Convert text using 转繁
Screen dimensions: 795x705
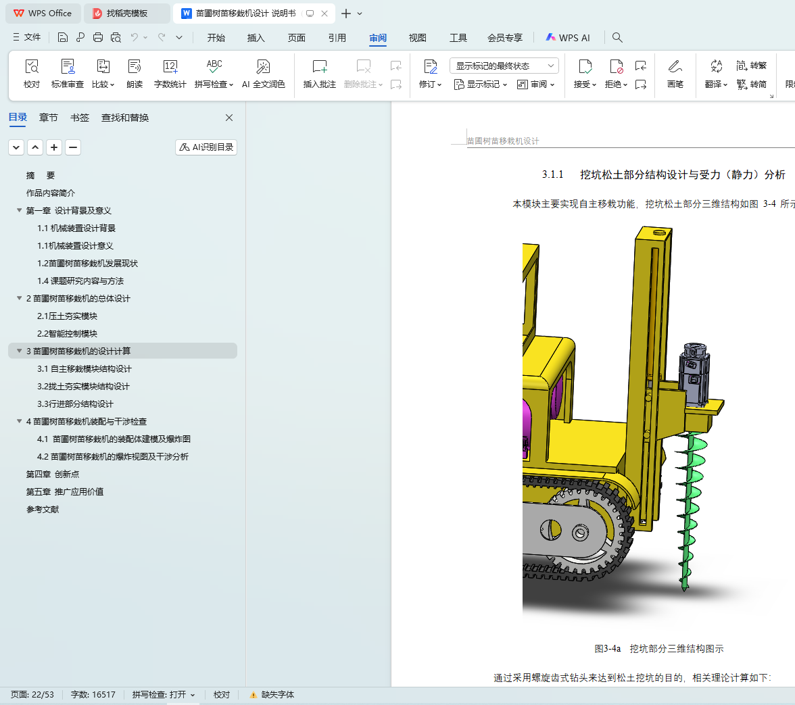point(752,66)
